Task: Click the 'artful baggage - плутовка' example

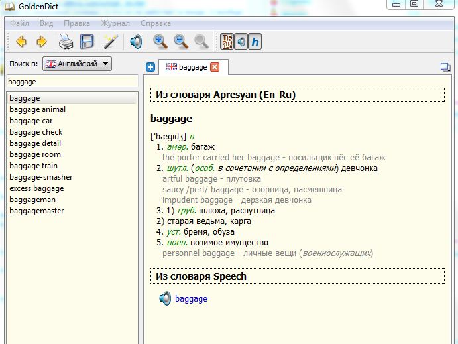Action: click(211, 179)
